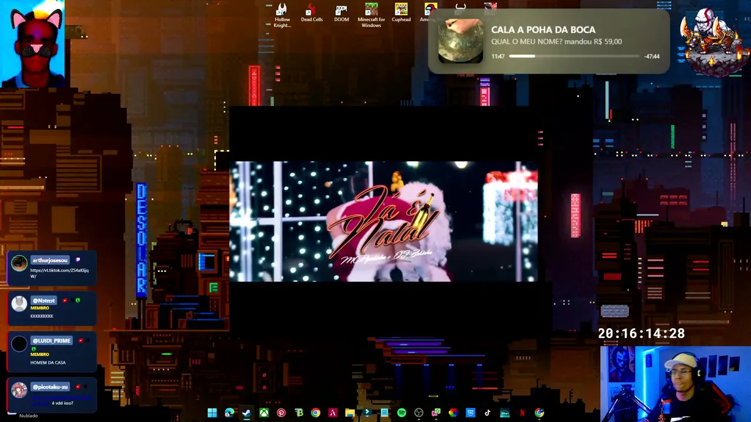Click the arthurjosesou username in chat
Screen dimensions: 751x422
[x=50, y=260]
